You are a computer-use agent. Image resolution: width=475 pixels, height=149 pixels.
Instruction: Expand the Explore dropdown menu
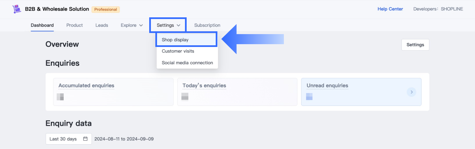tap(132, 25)
